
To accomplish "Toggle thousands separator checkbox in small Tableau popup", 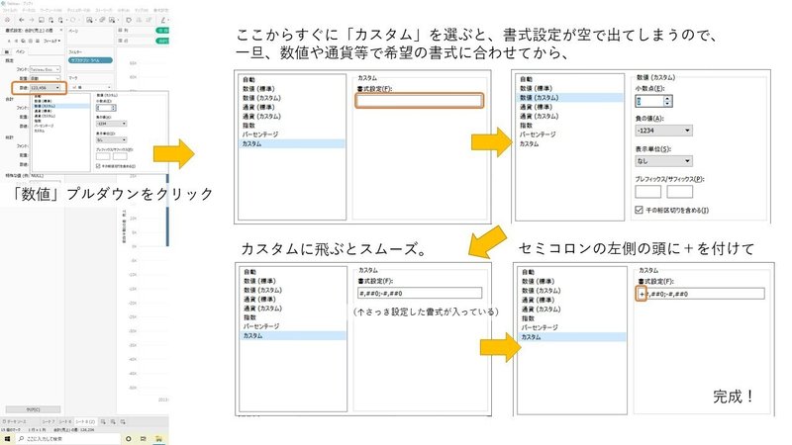I will click(98, 166).
